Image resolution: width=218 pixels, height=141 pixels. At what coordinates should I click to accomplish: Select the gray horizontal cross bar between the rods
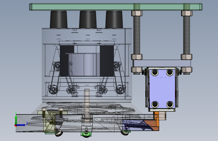pos(162,63)
